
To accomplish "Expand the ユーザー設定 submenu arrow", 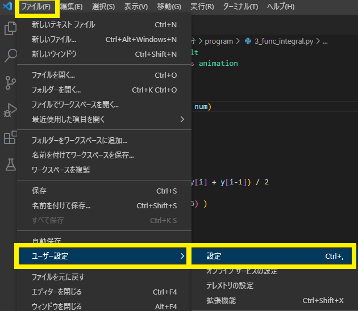I will click(182, 257).
